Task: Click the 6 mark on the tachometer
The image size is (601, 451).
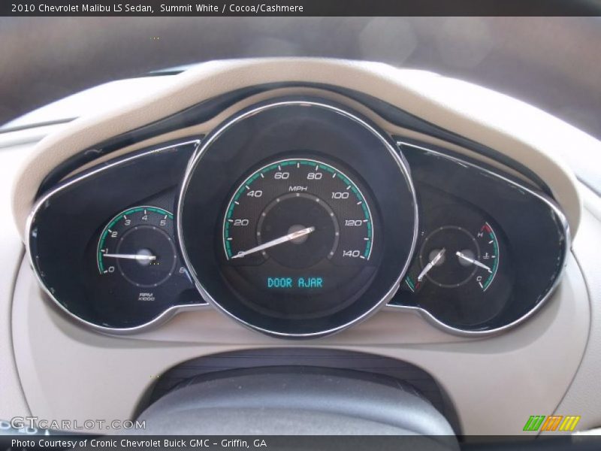Action: (183, 269)
